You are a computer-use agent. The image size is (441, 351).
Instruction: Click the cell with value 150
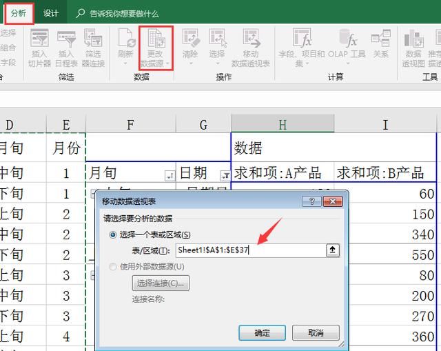coord(392,214)
